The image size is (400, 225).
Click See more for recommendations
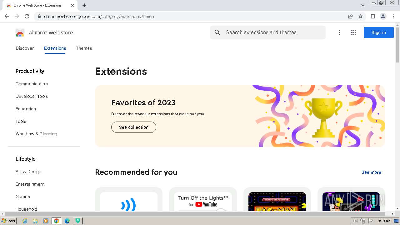point(371,172)
